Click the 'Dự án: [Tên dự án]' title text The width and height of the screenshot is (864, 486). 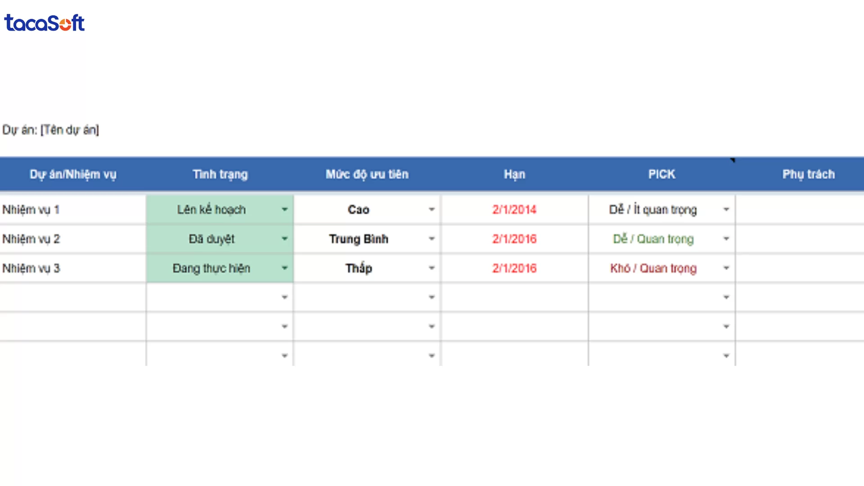[51, 130]
